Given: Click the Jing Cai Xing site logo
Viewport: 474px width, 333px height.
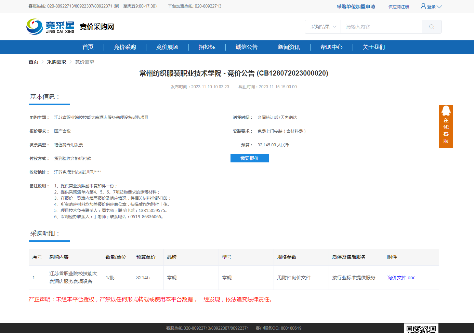Looking at the screenshot, I should point(51,27).
